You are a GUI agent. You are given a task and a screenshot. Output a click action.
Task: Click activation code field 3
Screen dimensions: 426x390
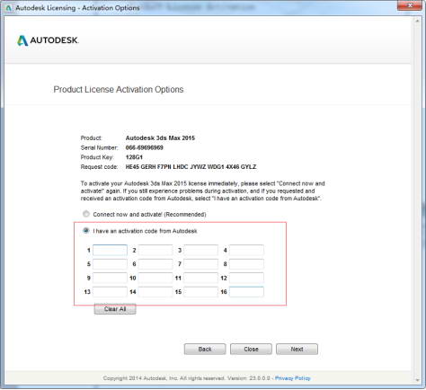pyautogui.click(x=201, y=250)
